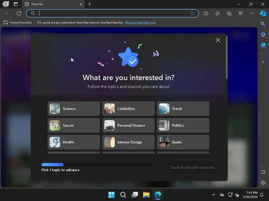Open Collections icon in toolbar
This screenshot has width=269, height=201.
point(229,13)
